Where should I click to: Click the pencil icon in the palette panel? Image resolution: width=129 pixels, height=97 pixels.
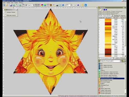[x=102, y=10]
